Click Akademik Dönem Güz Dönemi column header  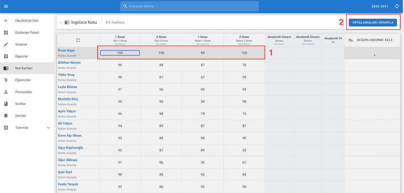[279, 40]
